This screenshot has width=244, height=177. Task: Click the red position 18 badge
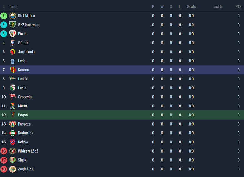coord(3,169)
